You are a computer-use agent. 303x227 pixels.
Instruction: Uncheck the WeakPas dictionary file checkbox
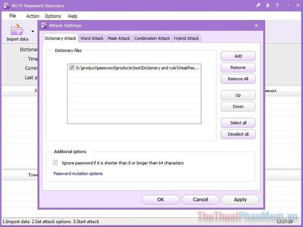(x=72, y=68)
